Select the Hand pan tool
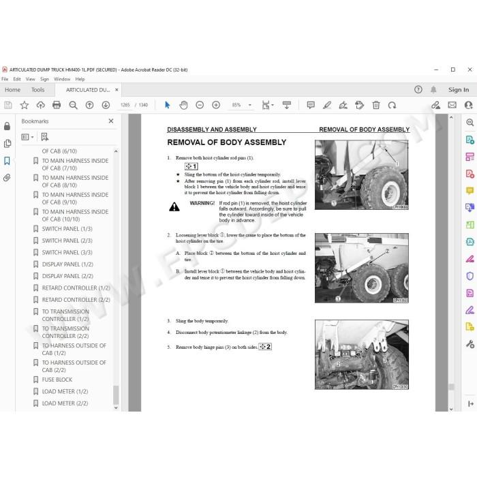Screen dimensions: 477x477 (x=183, y=105)
